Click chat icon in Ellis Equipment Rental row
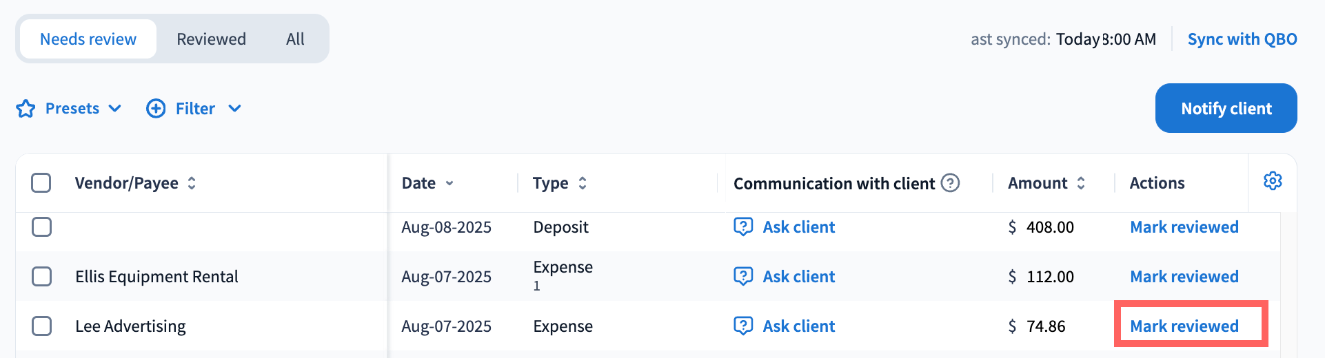 [743, 276]
